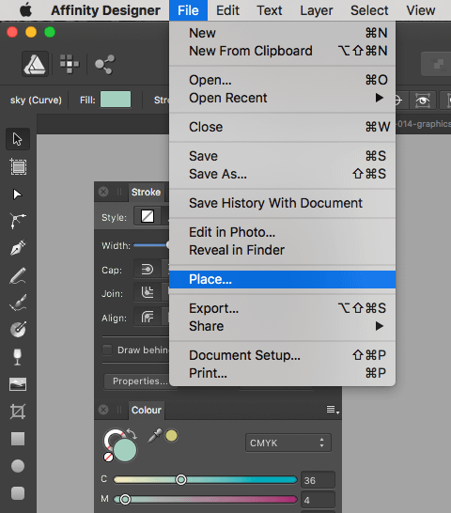Select the Artboard tool
The height and width of the screenshot is (513, 451).
coord(19,167)
